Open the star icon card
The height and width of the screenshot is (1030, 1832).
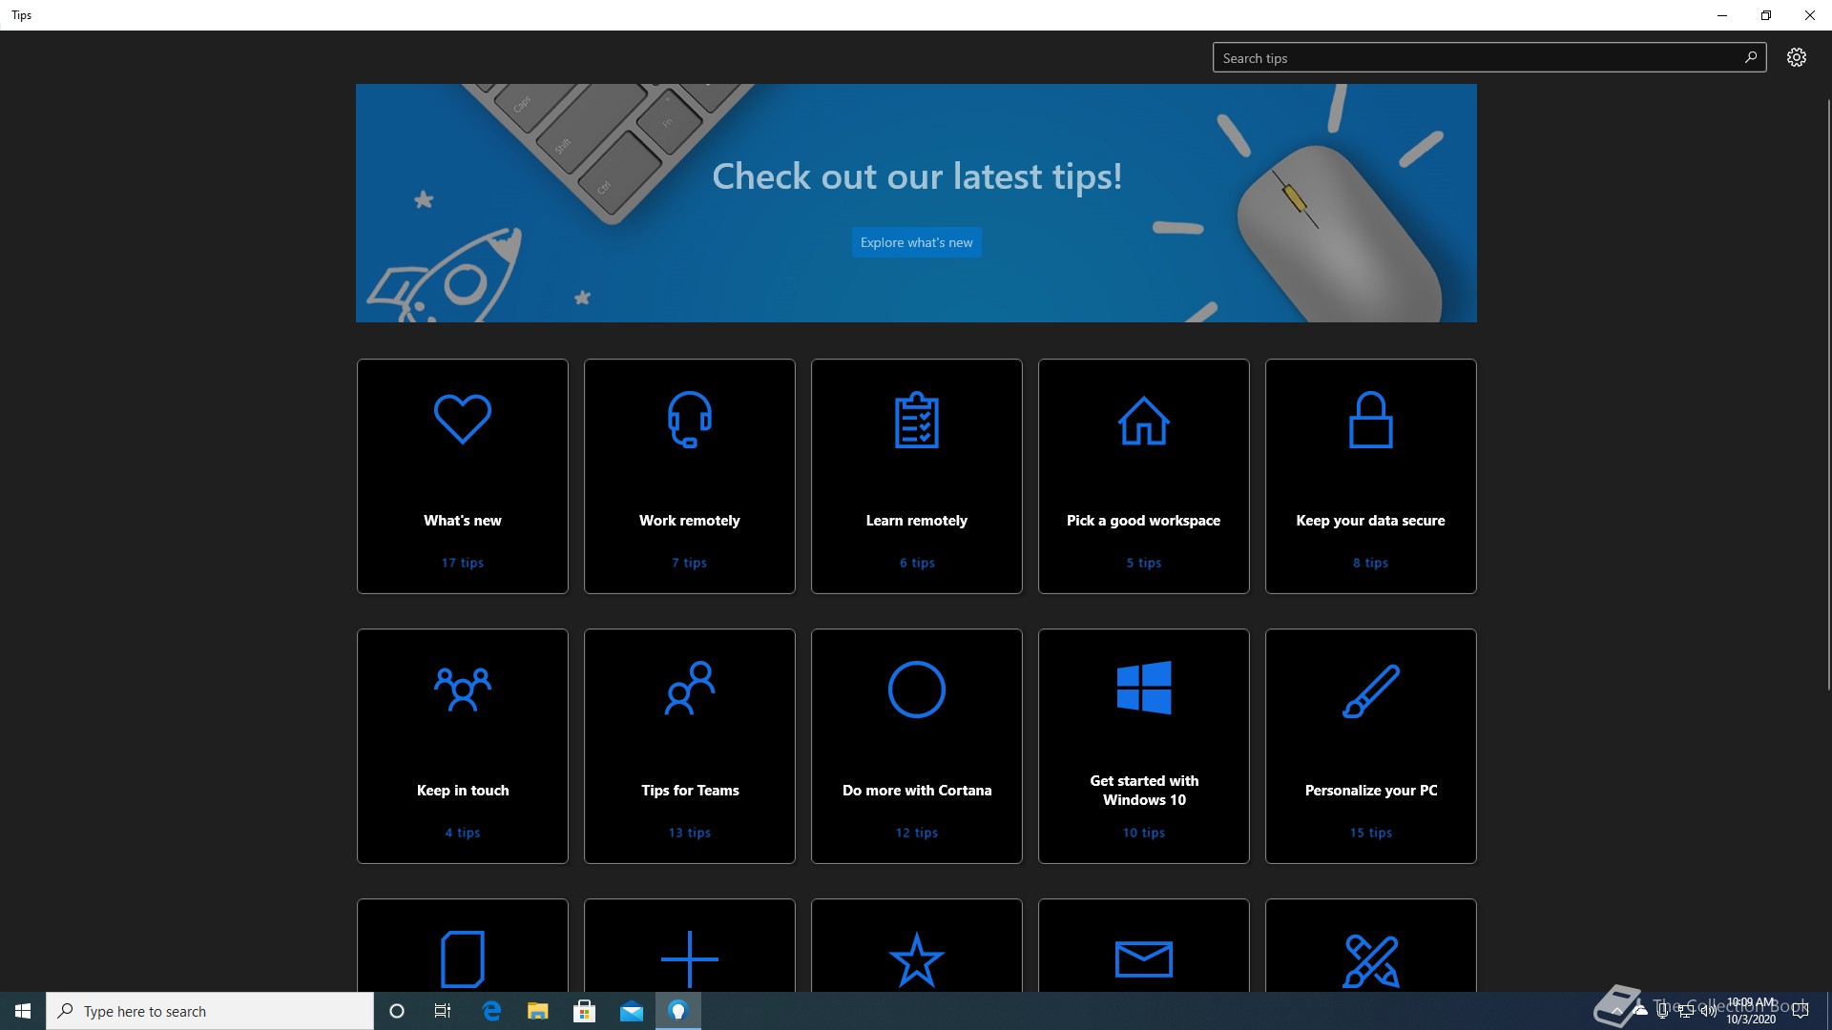pos(917,959)
